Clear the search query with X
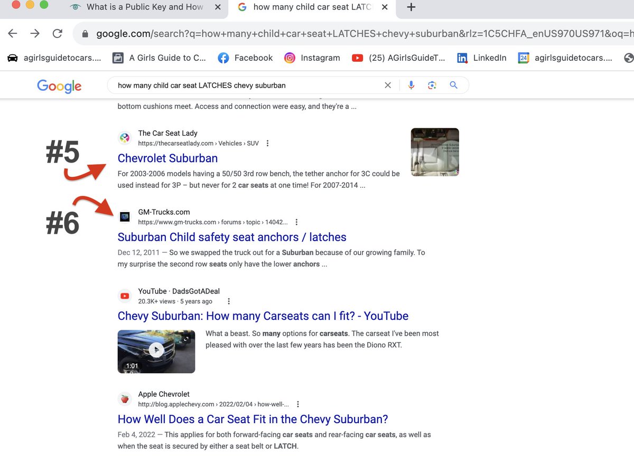 click(388, 85)
